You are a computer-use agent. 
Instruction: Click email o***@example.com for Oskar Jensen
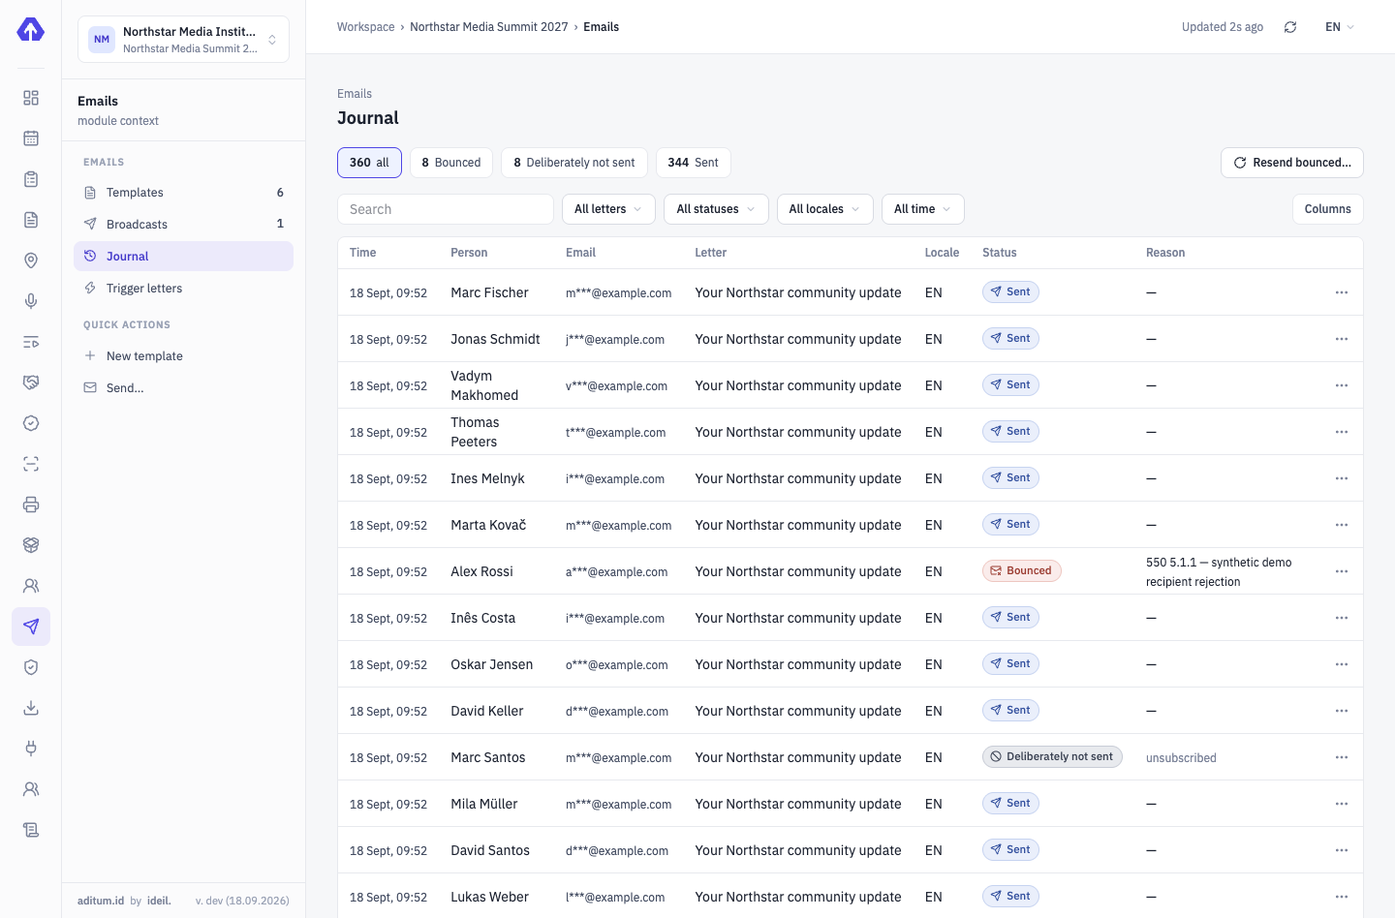point(616,665)
